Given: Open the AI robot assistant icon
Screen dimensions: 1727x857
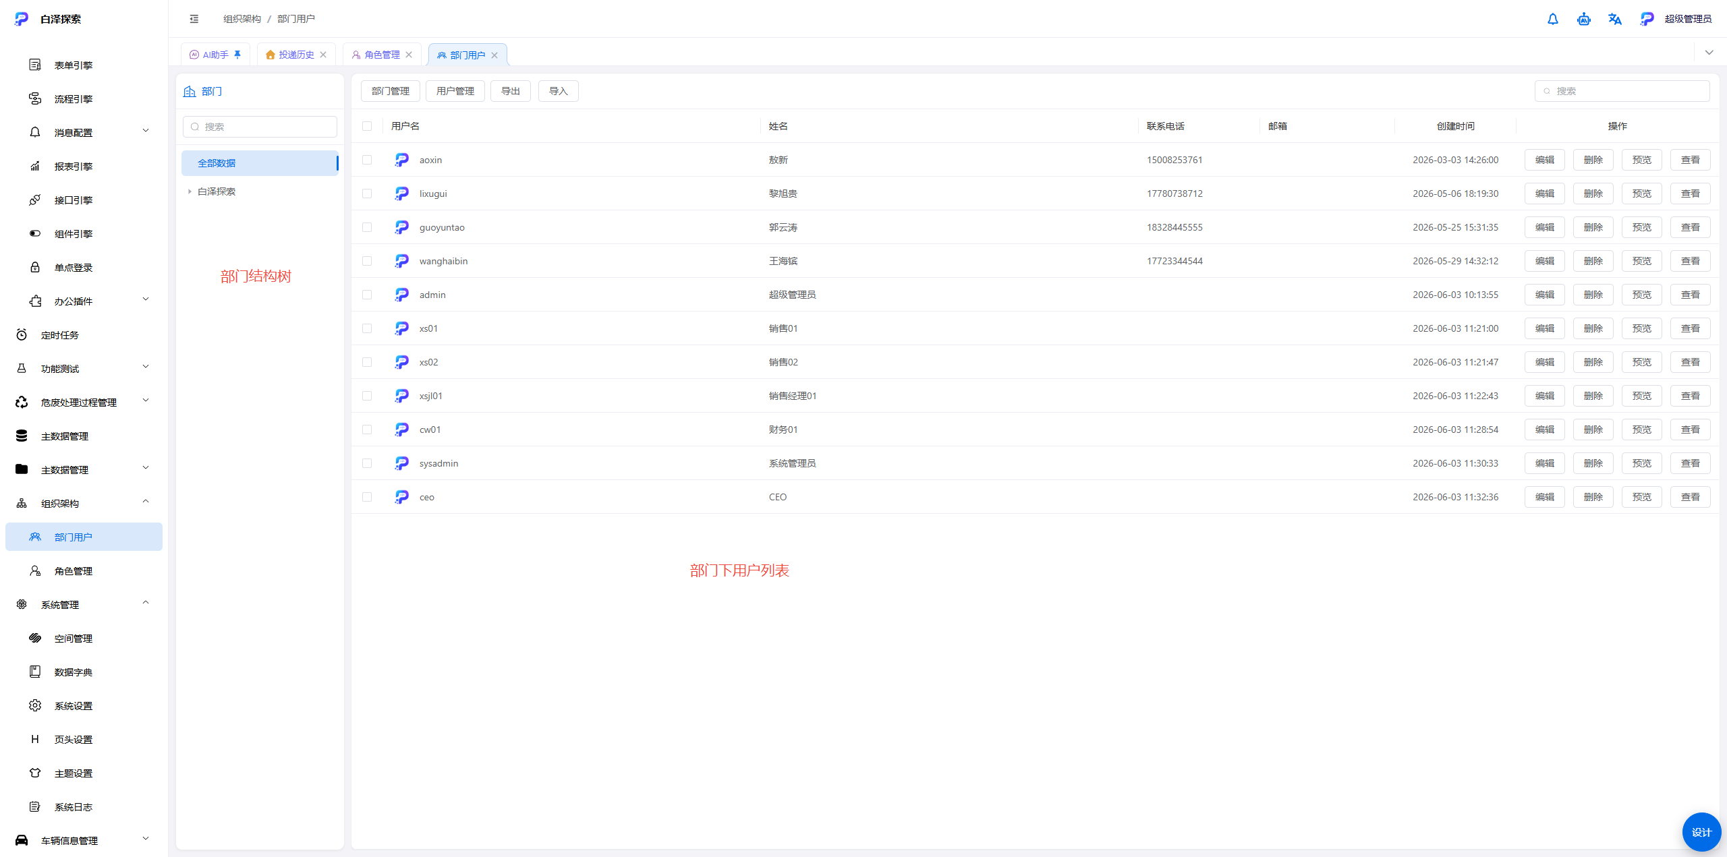Looking at the screenshot, I should point(1584,19).
